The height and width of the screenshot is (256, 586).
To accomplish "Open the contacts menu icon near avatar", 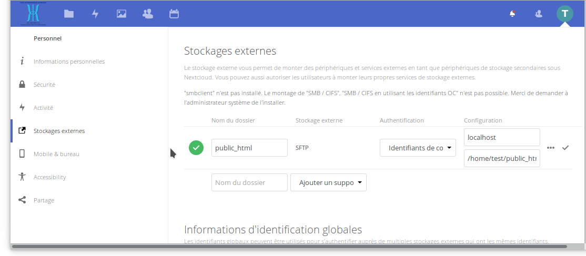I will (538, 14).
